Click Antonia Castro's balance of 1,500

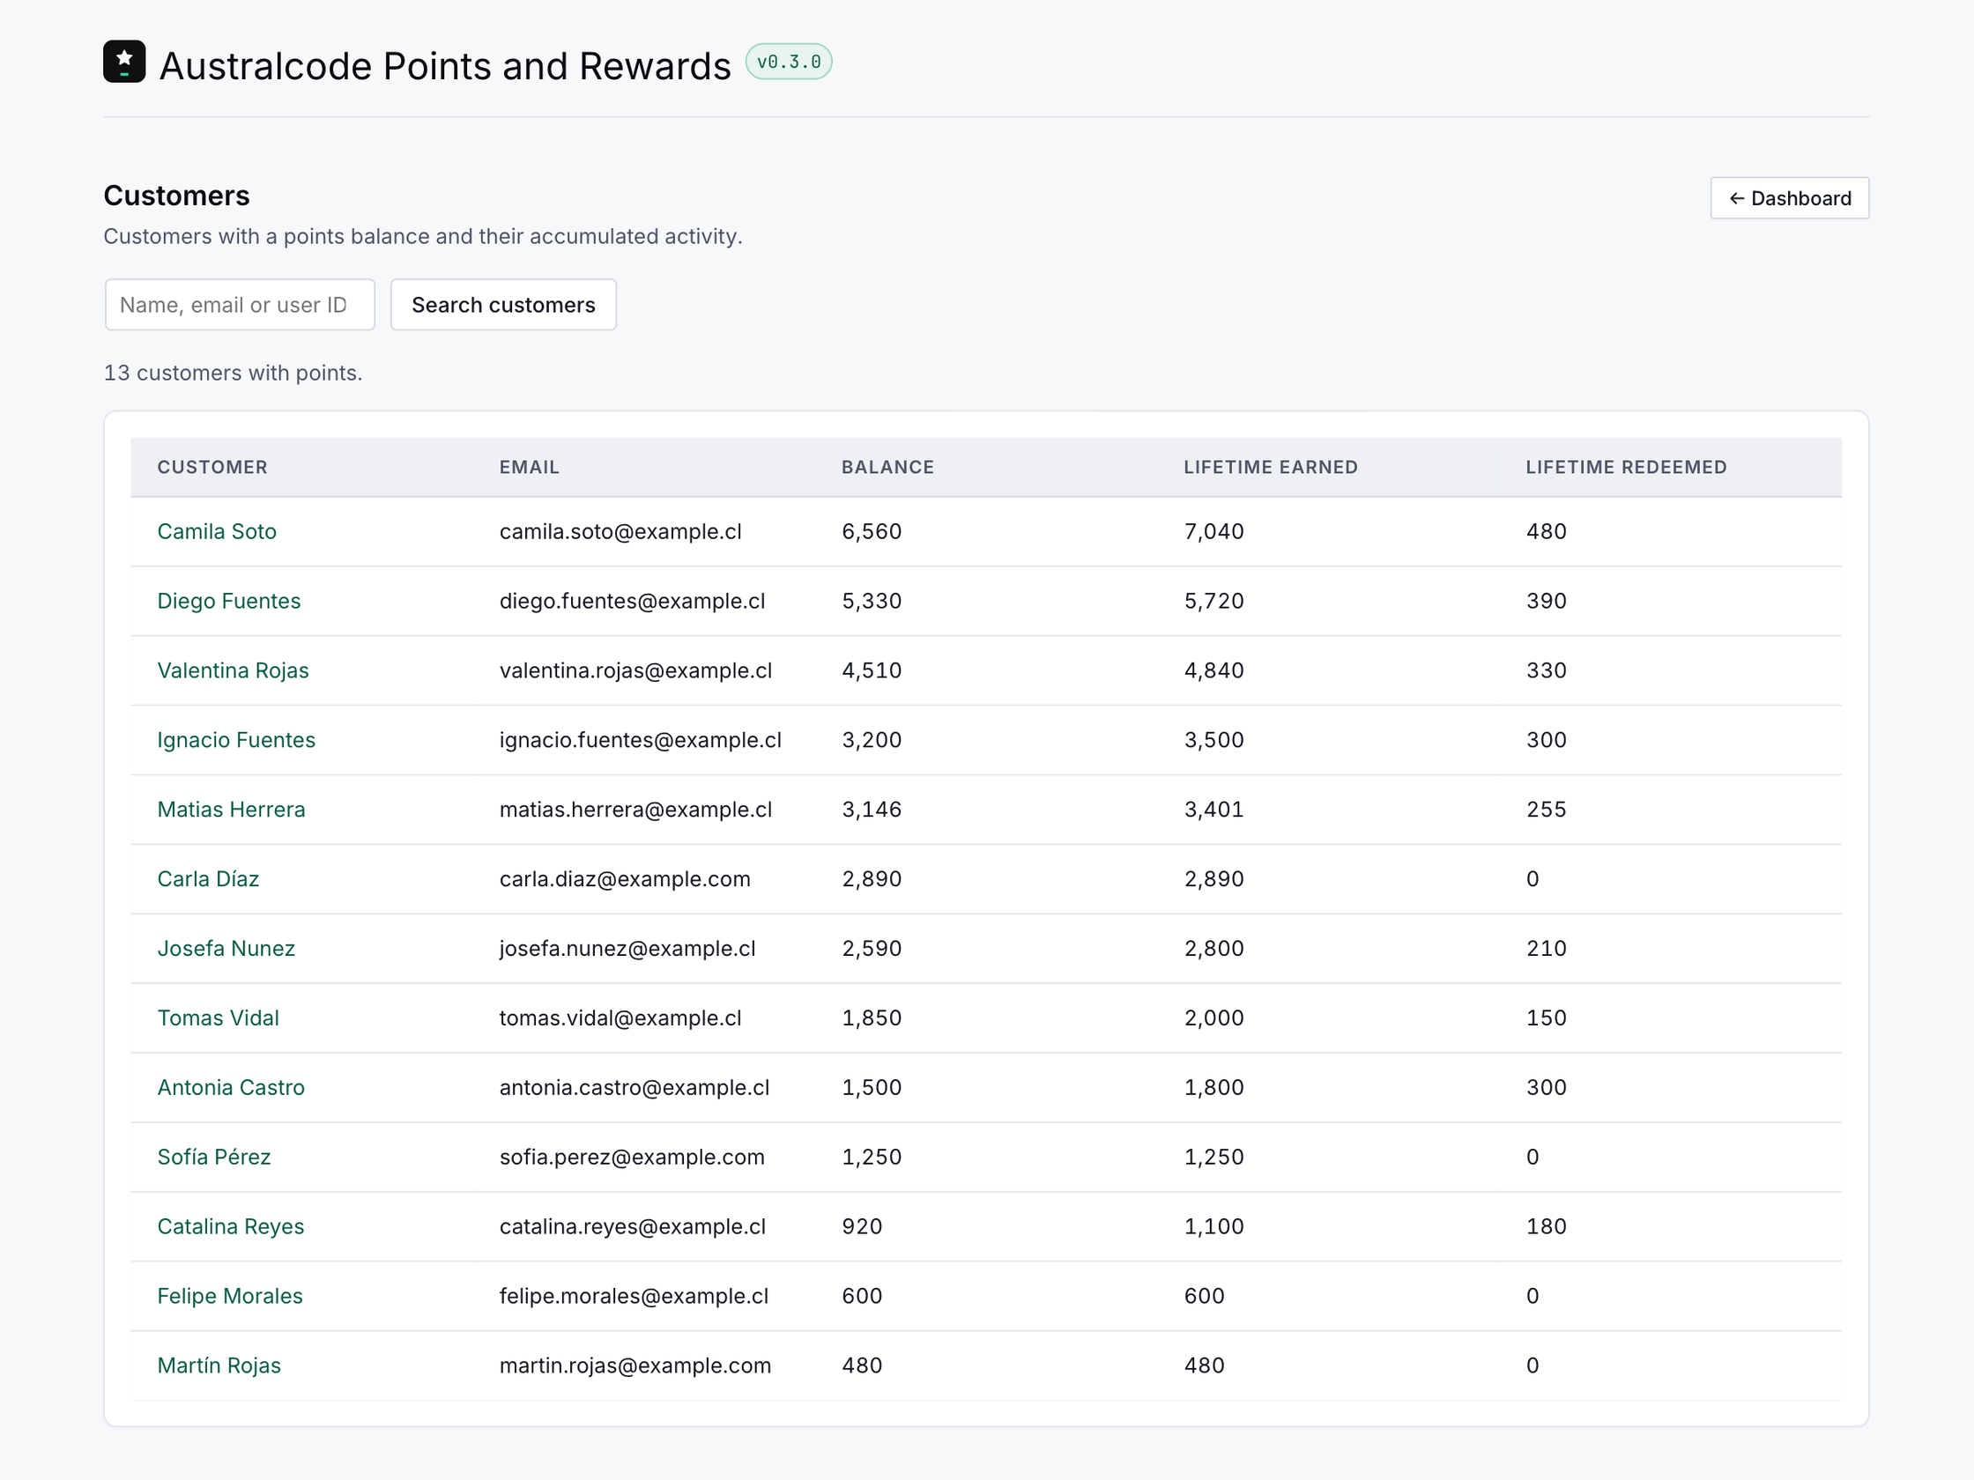pos(872,1088)
